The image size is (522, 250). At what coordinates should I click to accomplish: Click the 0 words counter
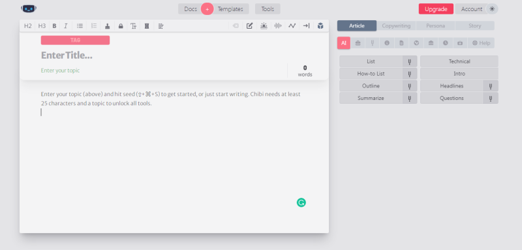pyautogui.click(x=305, y=71)
